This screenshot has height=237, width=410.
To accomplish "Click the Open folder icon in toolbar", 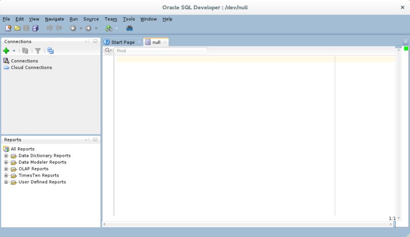I will (x=17, y=28).
